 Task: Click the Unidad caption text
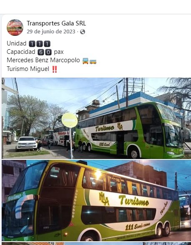pyautogui.click(x=17, y=43)
